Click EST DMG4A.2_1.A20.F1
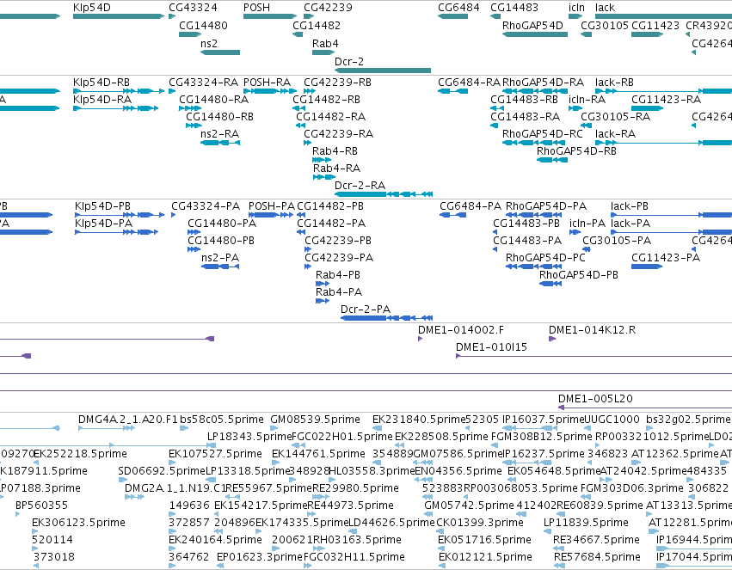The width and height of the screenshot is (732, 570). [x=128, y=420]
